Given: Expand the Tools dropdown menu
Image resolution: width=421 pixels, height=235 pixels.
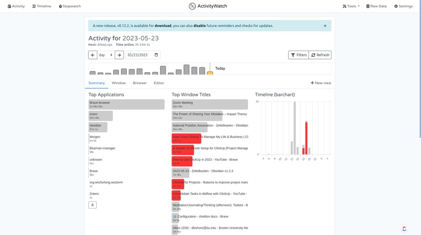Looking at the screenshot, I should pos(351,6).
